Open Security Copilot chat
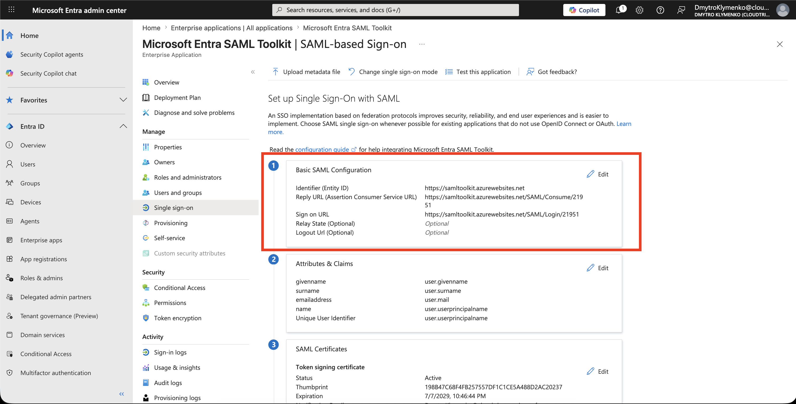Image resolution: width=796 pixels, height=404 pixels. [x=48, y=73]
